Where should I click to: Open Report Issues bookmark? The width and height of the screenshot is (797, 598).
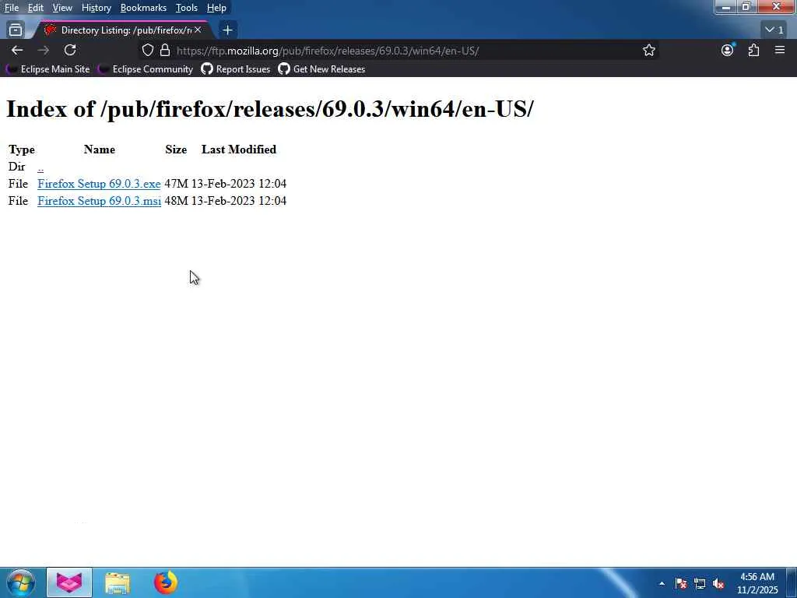pyautogui.click(x=236, y=69)
